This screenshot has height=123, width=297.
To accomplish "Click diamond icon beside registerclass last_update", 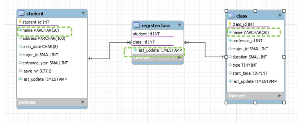I will (135, 50).
